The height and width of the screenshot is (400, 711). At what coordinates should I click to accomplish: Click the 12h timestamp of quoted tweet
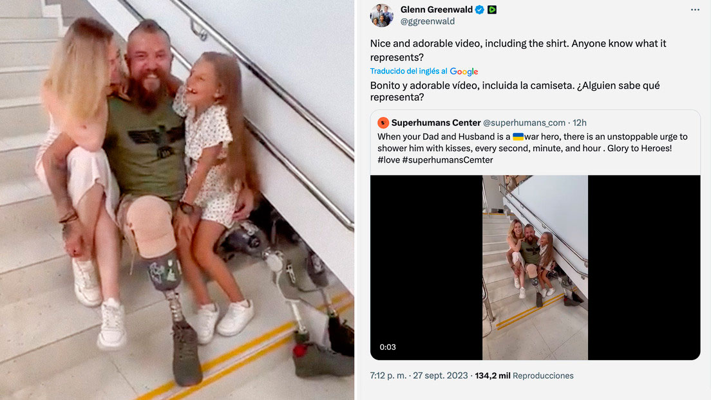click(580, 123)
